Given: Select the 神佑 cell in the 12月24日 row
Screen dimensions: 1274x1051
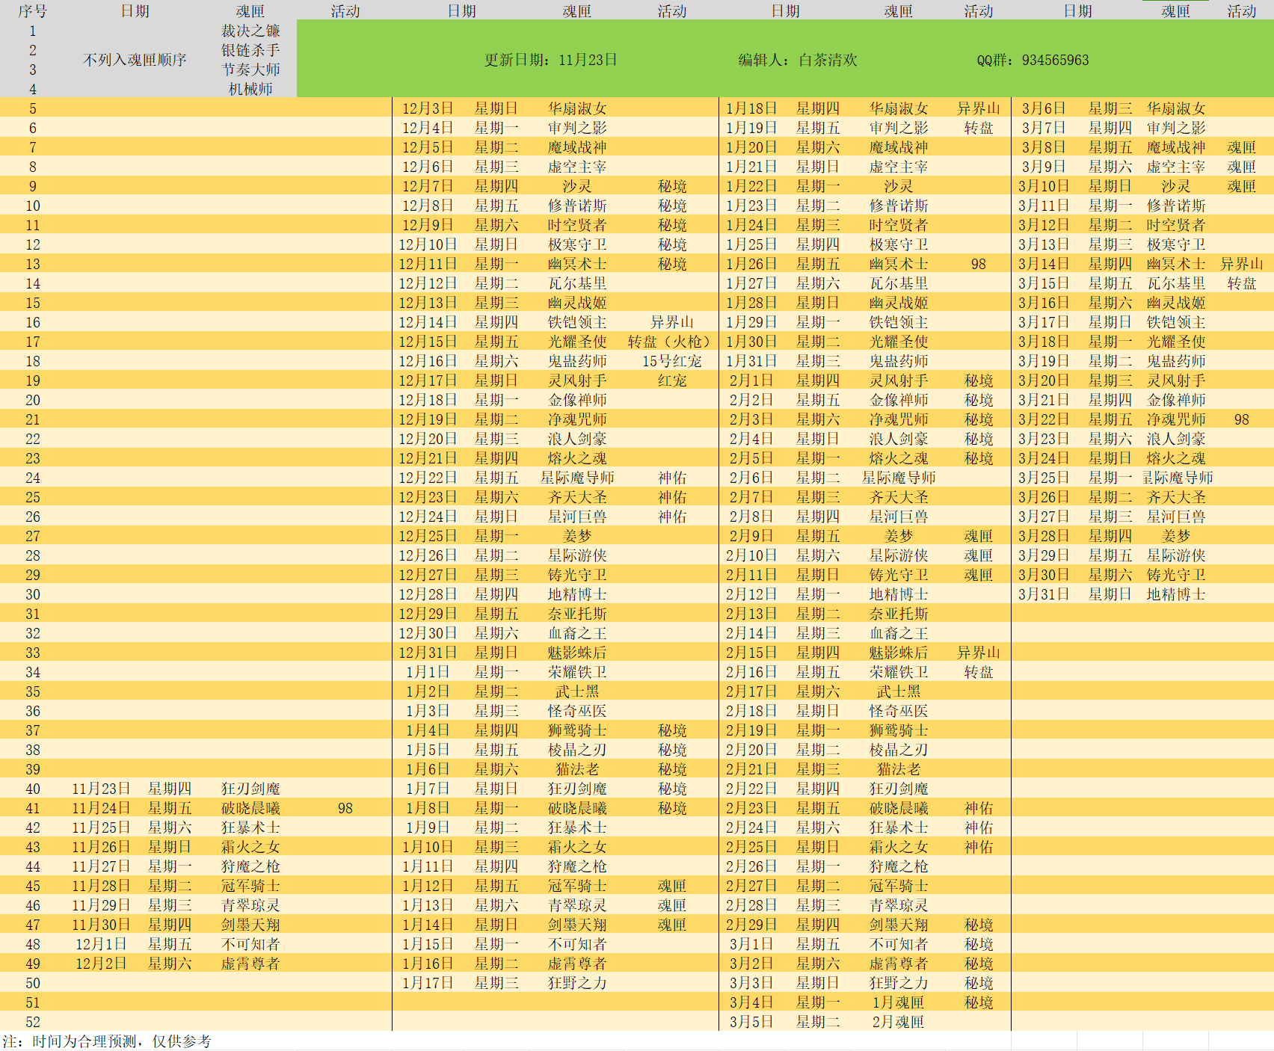Looking at the screenshot, I should (671, 517).
